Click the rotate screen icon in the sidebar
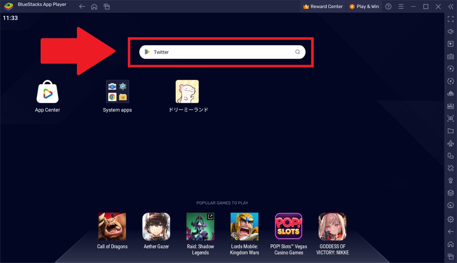457x263 pixels. click(x=451, y=156)
